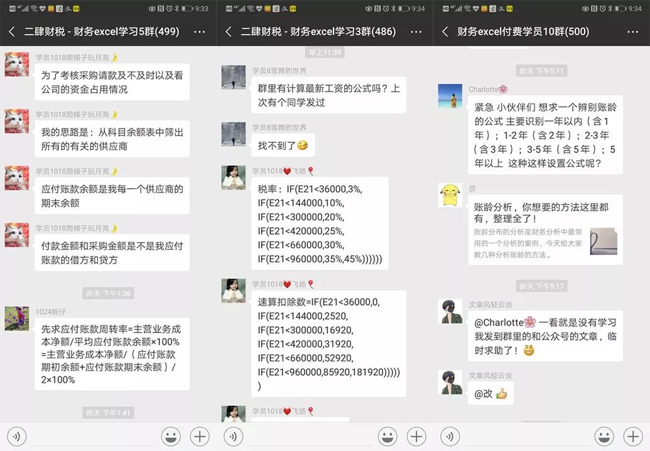Tap message @改 with thumbs up
650x451 pixels.
[491, 393]
